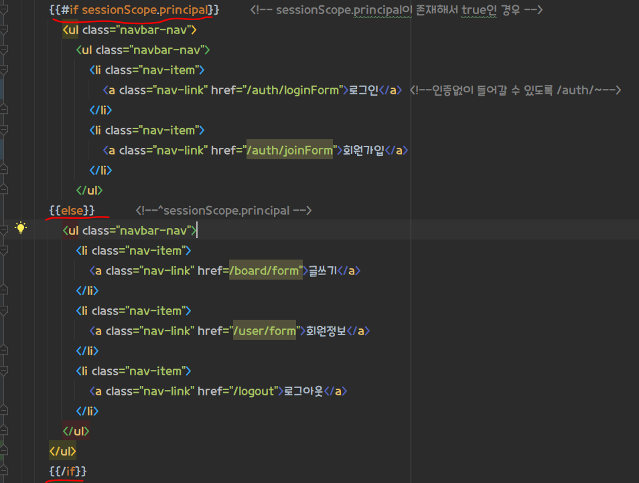The height and width of the screenshot is (483, 639).
Task: Toggle fold marker on li line above 로그아웃 link
Action: [x=3, y=371]
